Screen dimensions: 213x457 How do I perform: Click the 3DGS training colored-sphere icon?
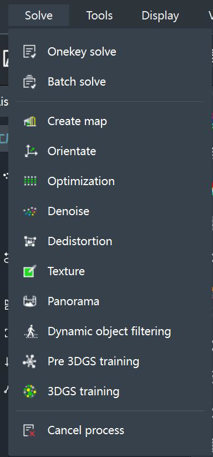click(30, 391)
